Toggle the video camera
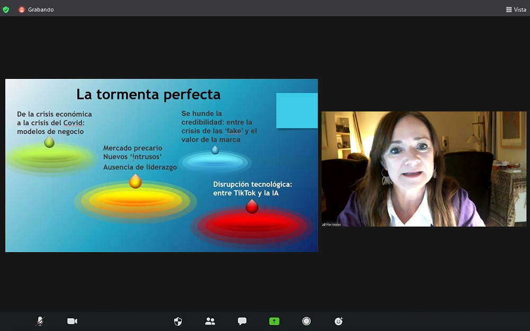This screenshot has width=530, height=331. [x=72, y=321]
